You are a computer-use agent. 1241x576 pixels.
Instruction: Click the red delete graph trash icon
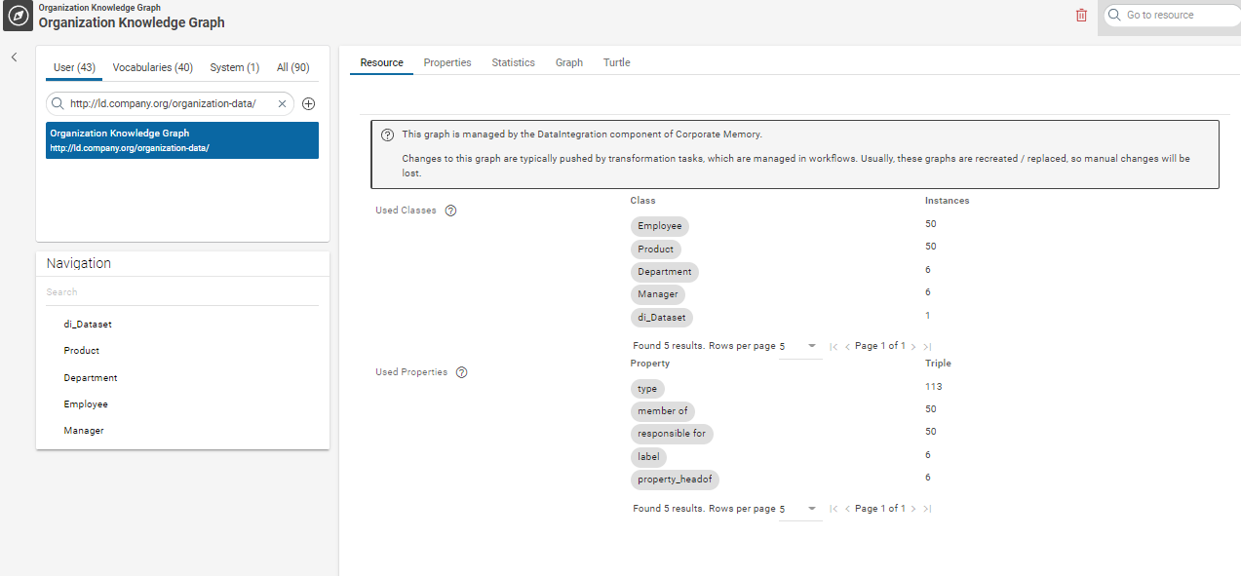tap(1081, 16)
